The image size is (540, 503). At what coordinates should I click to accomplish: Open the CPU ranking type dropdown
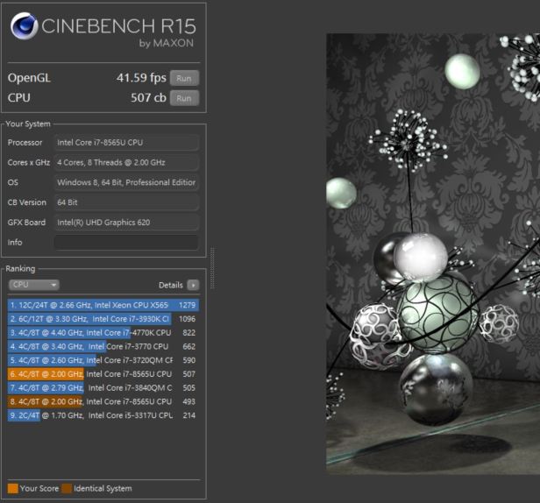(33, 285)
